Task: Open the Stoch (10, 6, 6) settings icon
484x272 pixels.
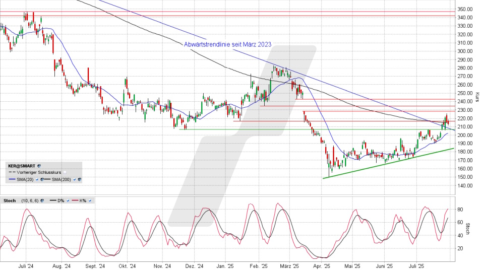Action: click(42, 200)
